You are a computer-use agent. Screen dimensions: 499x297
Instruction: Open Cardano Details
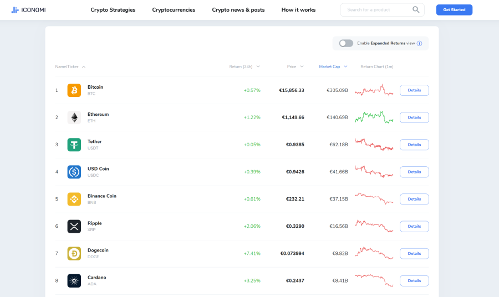coord(414,281)
